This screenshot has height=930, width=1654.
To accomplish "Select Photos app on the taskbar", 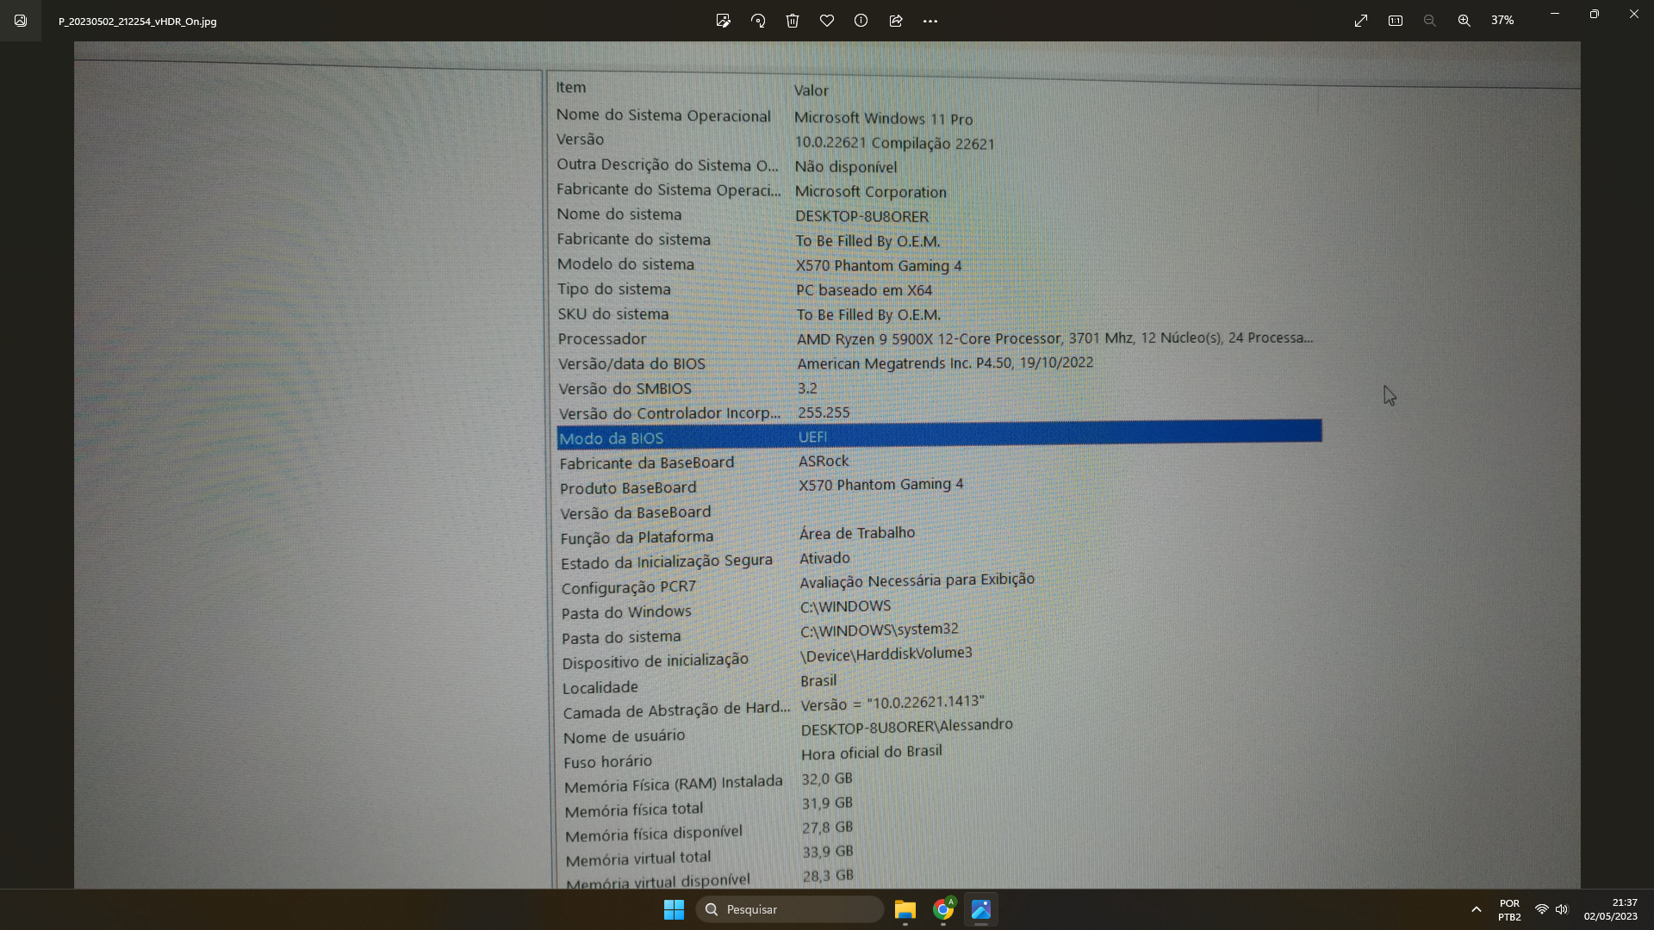I will coord(981,909).
